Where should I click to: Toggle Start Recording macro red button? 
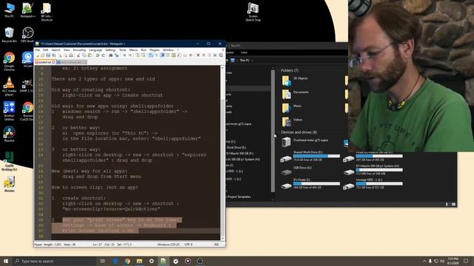point(198,55)
